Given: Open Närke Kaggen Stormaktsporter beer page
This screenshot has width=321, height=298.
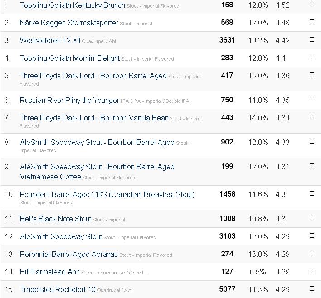Looking at the screenshot, I should [x=69, y=23].
